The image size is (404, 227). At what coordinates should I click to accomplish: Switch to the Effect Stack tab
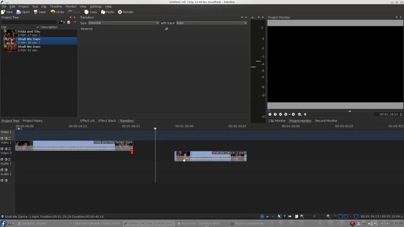click(x=107, y=120)
